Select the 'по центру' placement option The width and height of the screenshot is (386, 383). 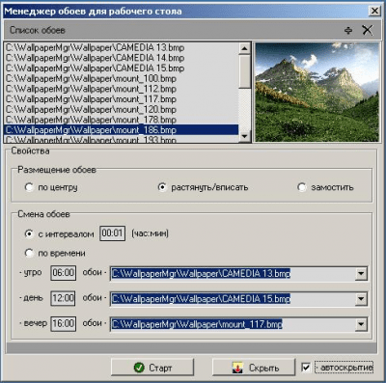pyautogui.click(x=29, y=187)
